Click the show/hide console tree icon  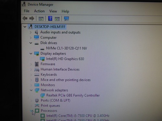pyautogui.click(x=41, y=19)
